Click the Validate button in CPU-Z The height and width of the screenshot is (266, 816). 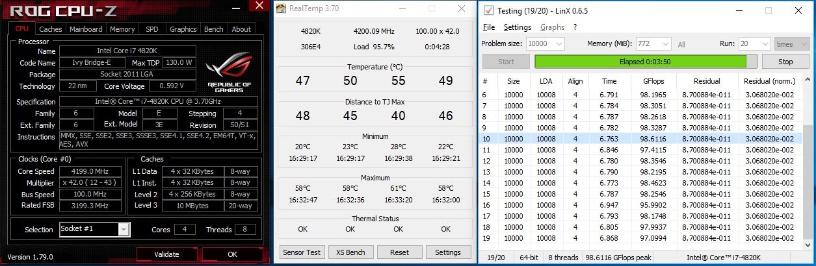click(x=167, y=254)
